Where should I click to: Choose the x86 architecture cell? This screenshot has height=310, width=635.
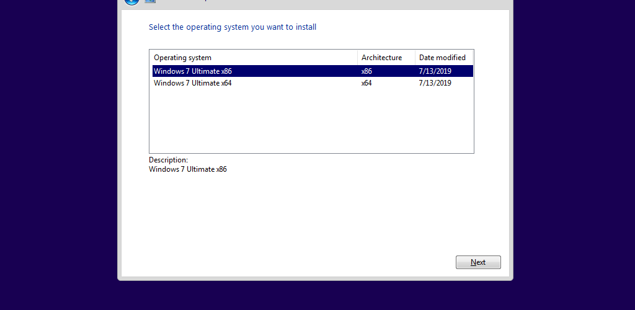(x=366, y=71)
